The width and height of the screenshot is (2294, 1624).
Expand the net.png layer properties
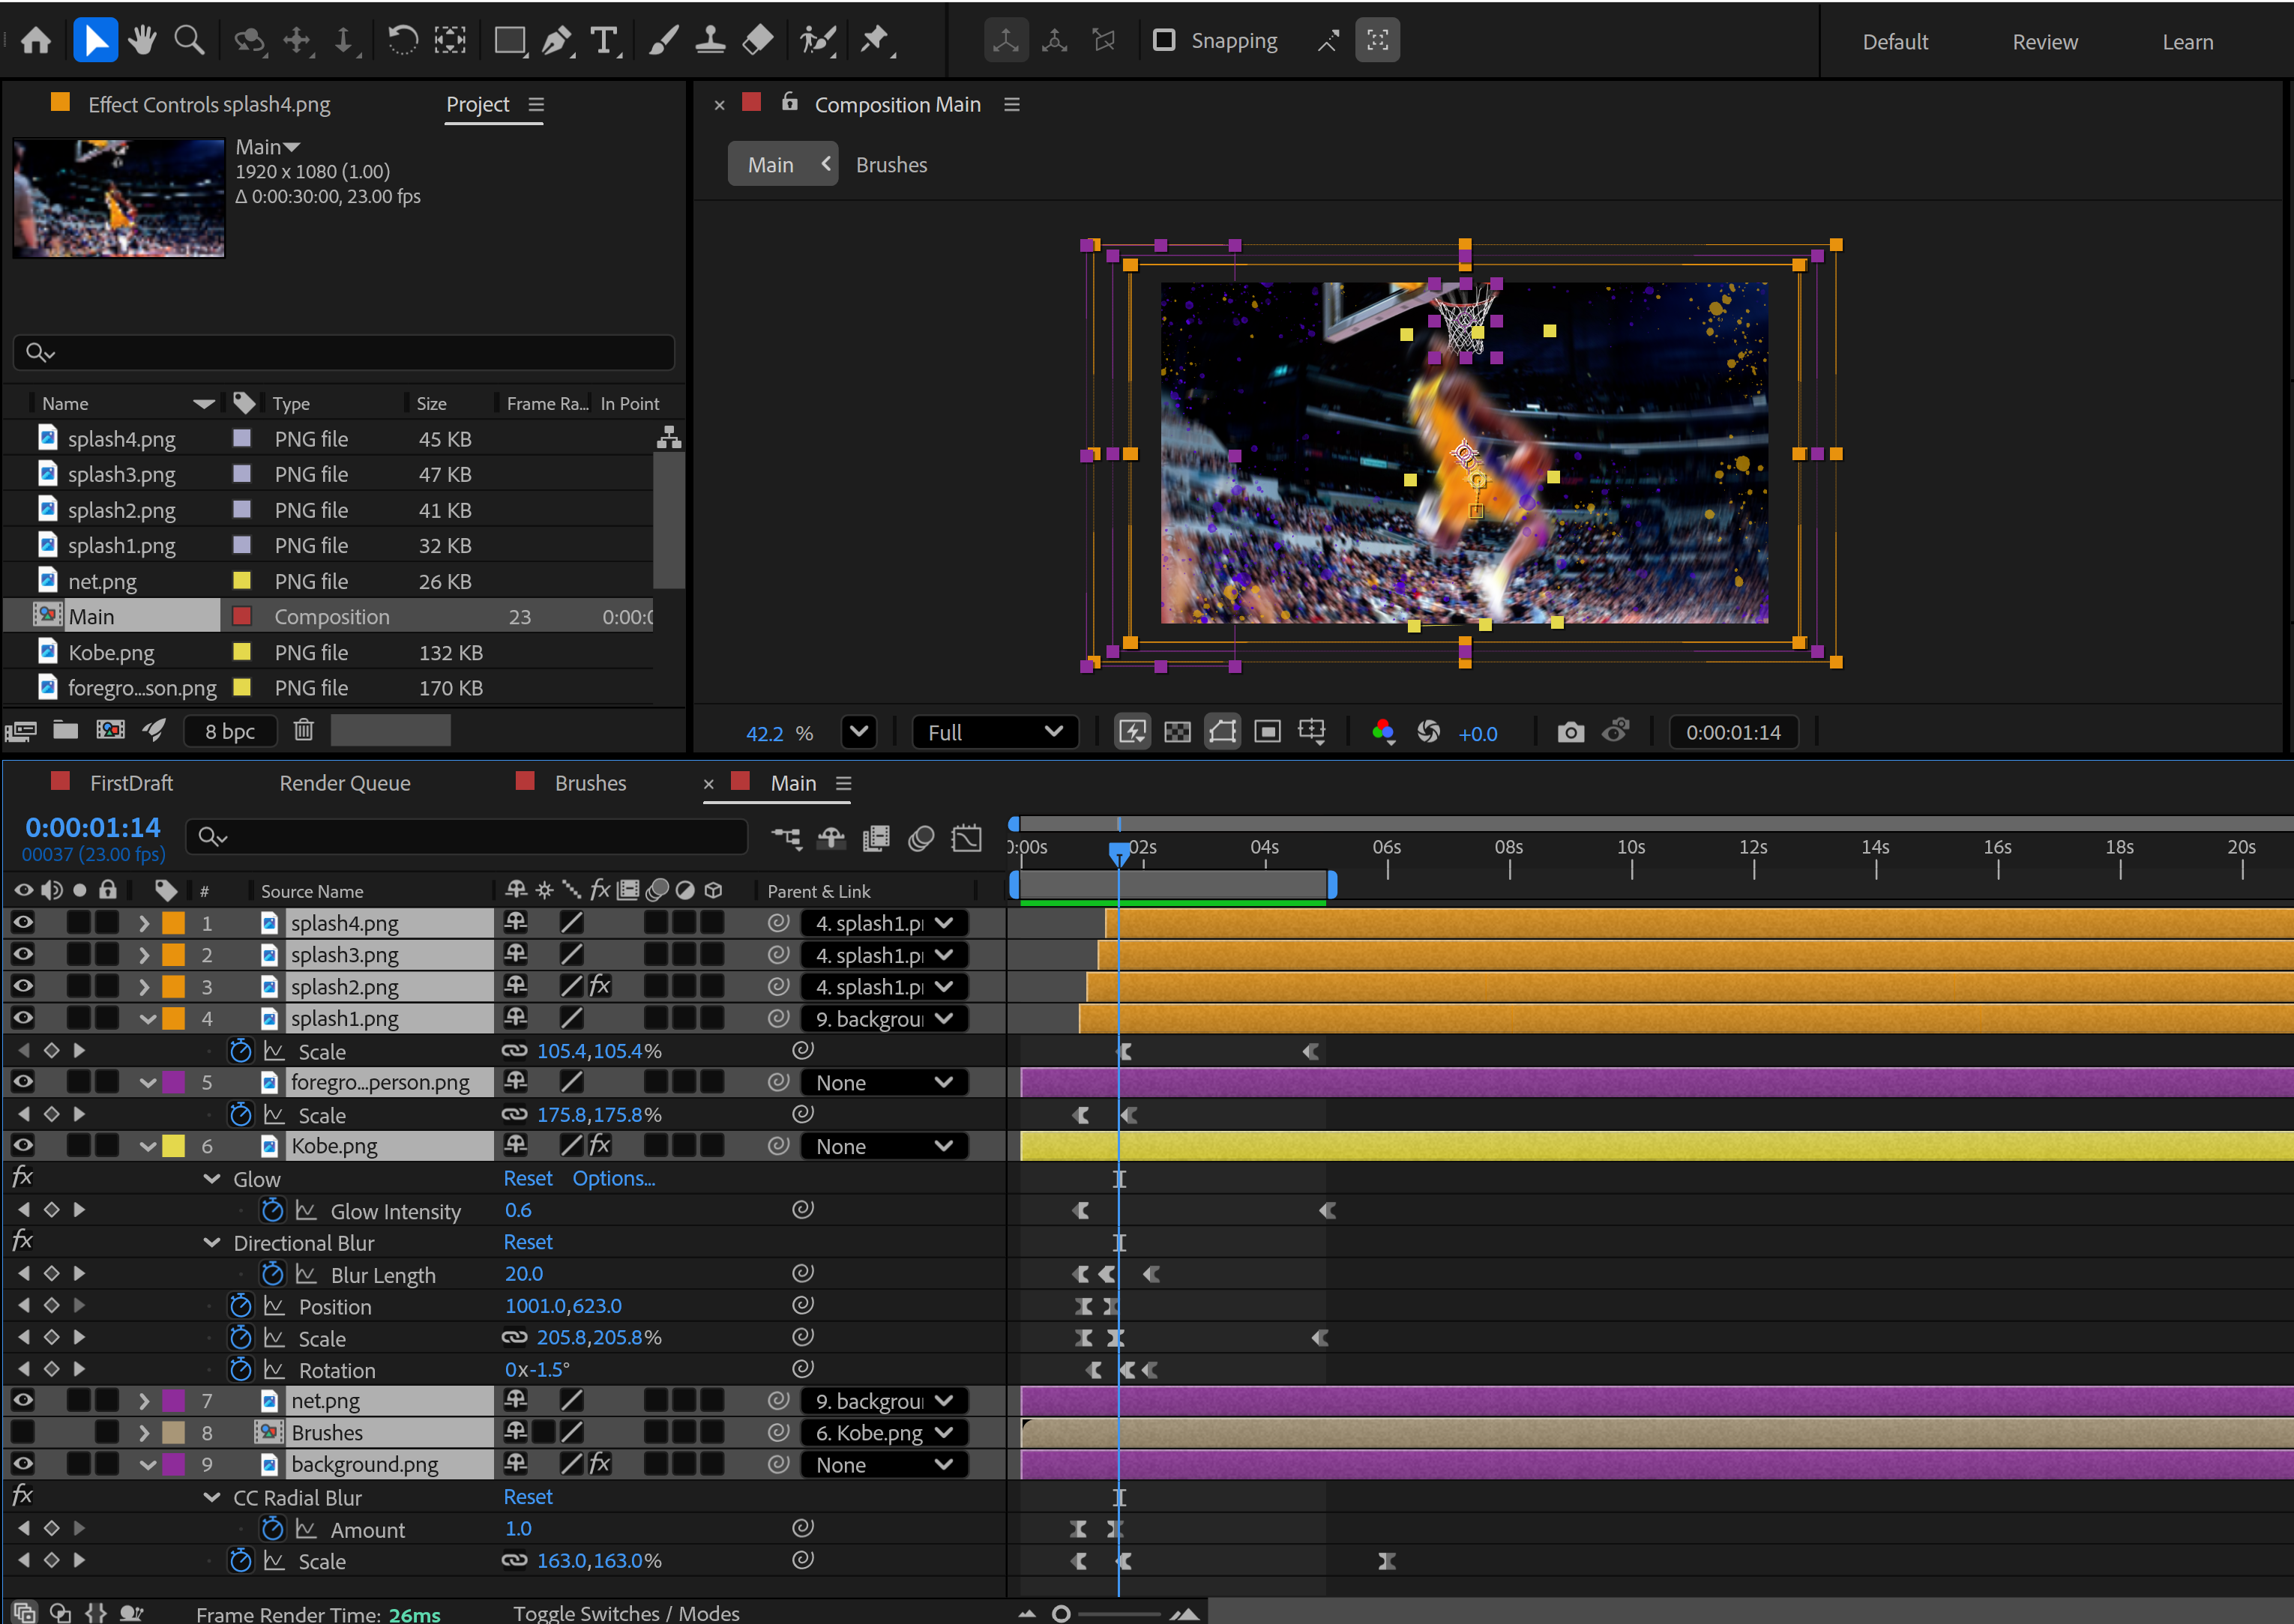[x=144, y=1401]
